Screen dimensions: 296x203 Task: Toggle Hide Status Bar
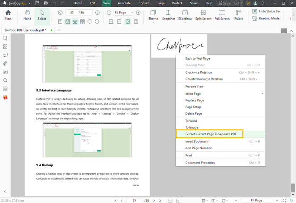point(266,11)
